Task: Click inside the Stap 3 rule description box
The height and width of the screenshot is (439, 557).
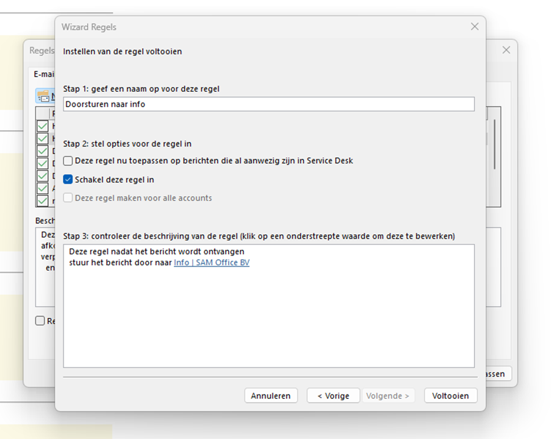Action: pyautogui.click(x=268, y=318)
